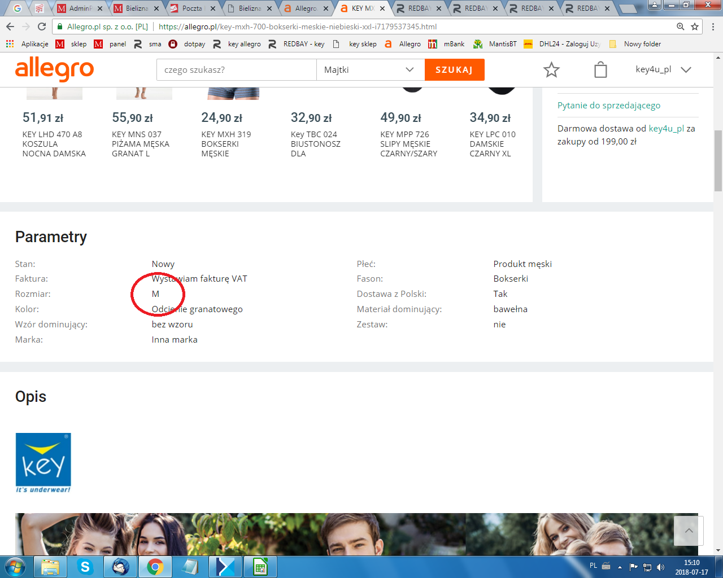Open favorites star icon in Allegro header

click(551, 70)
